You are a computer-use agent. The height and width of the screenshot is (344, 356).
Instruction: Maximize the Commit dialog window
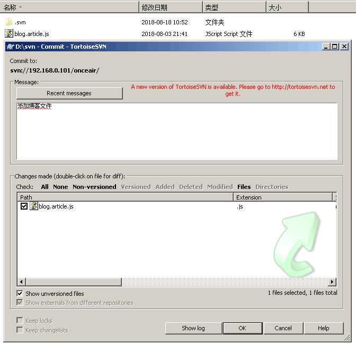click(x=334, y=47)
